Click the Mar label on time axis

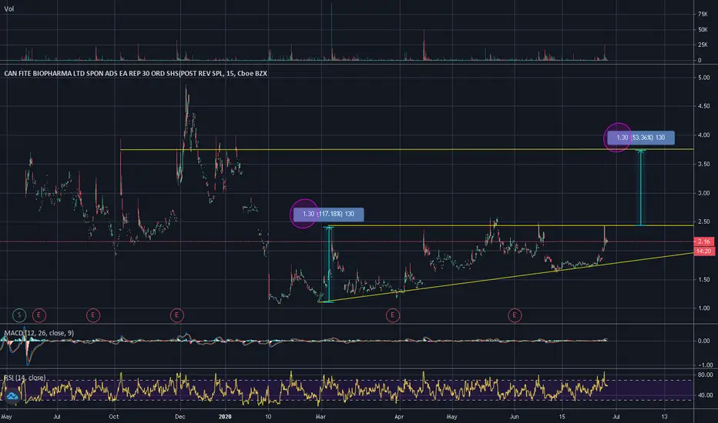pyautogui.click(x=320, y=417)
